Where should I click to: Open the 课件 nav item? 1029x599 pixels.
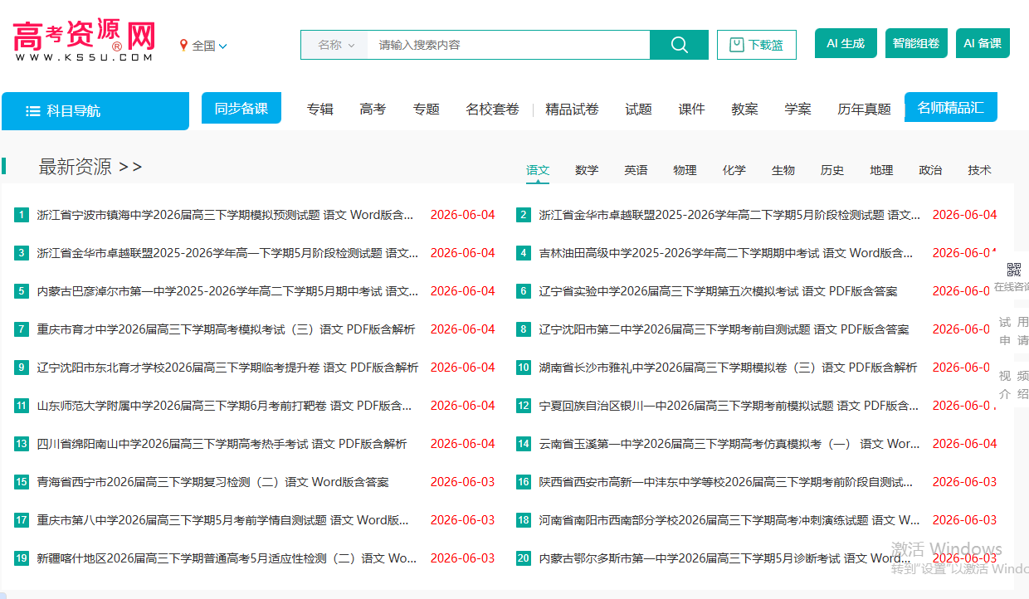(x=691, y=109)
